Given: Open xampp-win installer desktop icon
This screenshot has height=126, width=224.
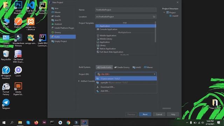Looking at the screenshot, I should (30, 39).
